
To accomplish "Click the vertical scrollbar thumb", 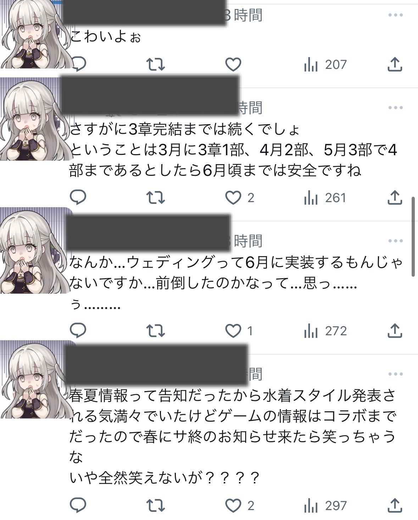I will click(413, 236).
